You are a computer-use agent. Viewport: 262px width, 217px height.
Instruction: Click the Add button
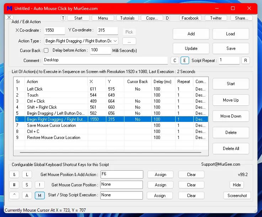point(191,34)
